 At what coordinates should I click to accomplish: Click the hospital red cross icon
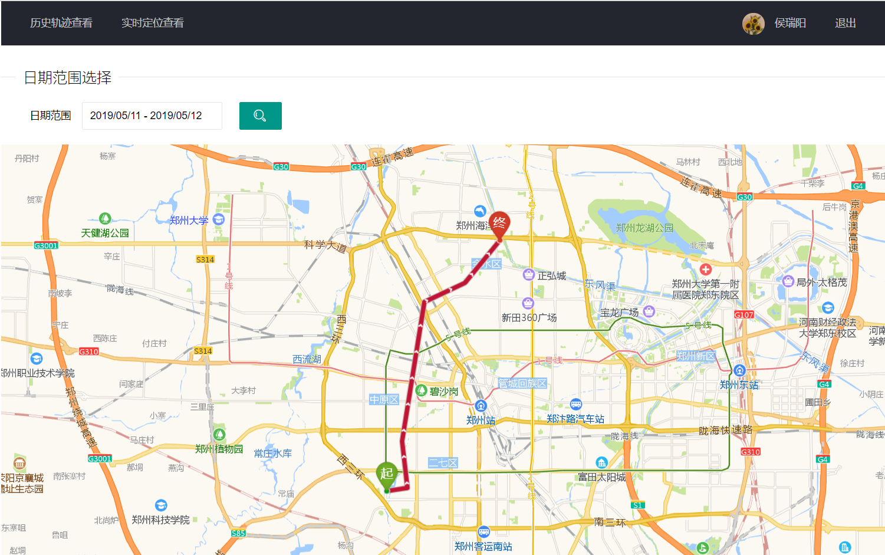[706, 270]
